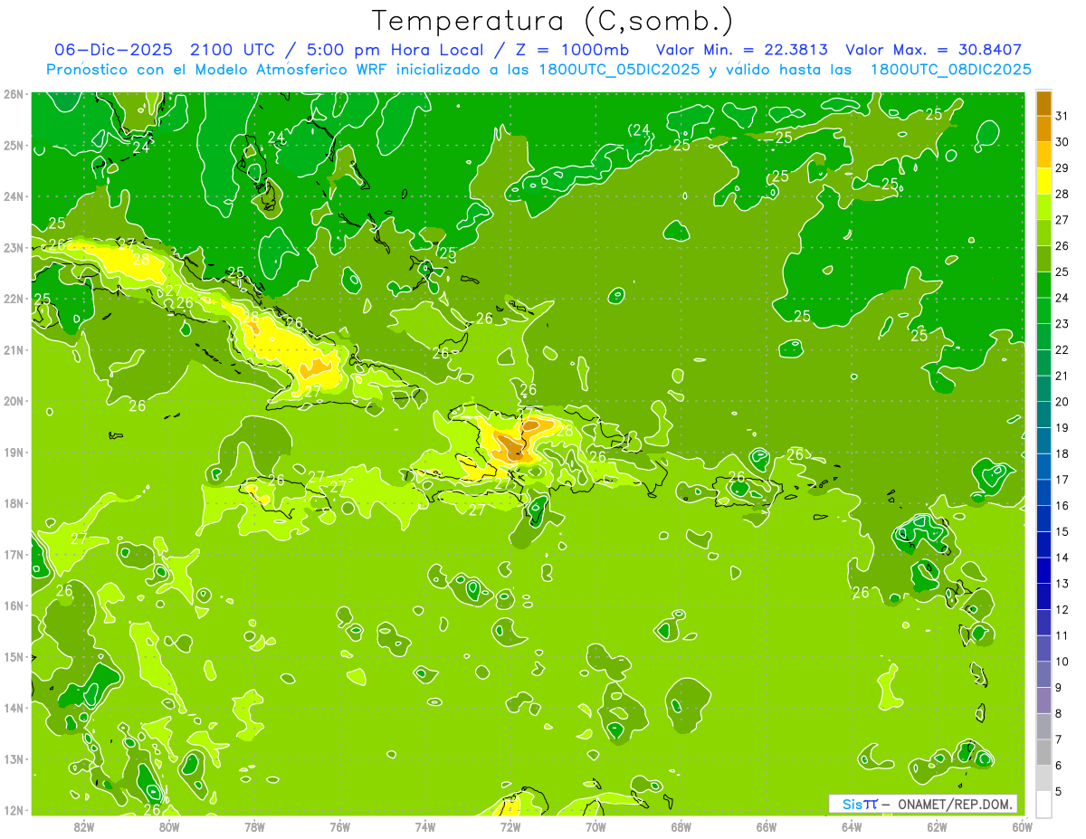
Task: Click the '70W' longitude axis label
Action: 595,826
